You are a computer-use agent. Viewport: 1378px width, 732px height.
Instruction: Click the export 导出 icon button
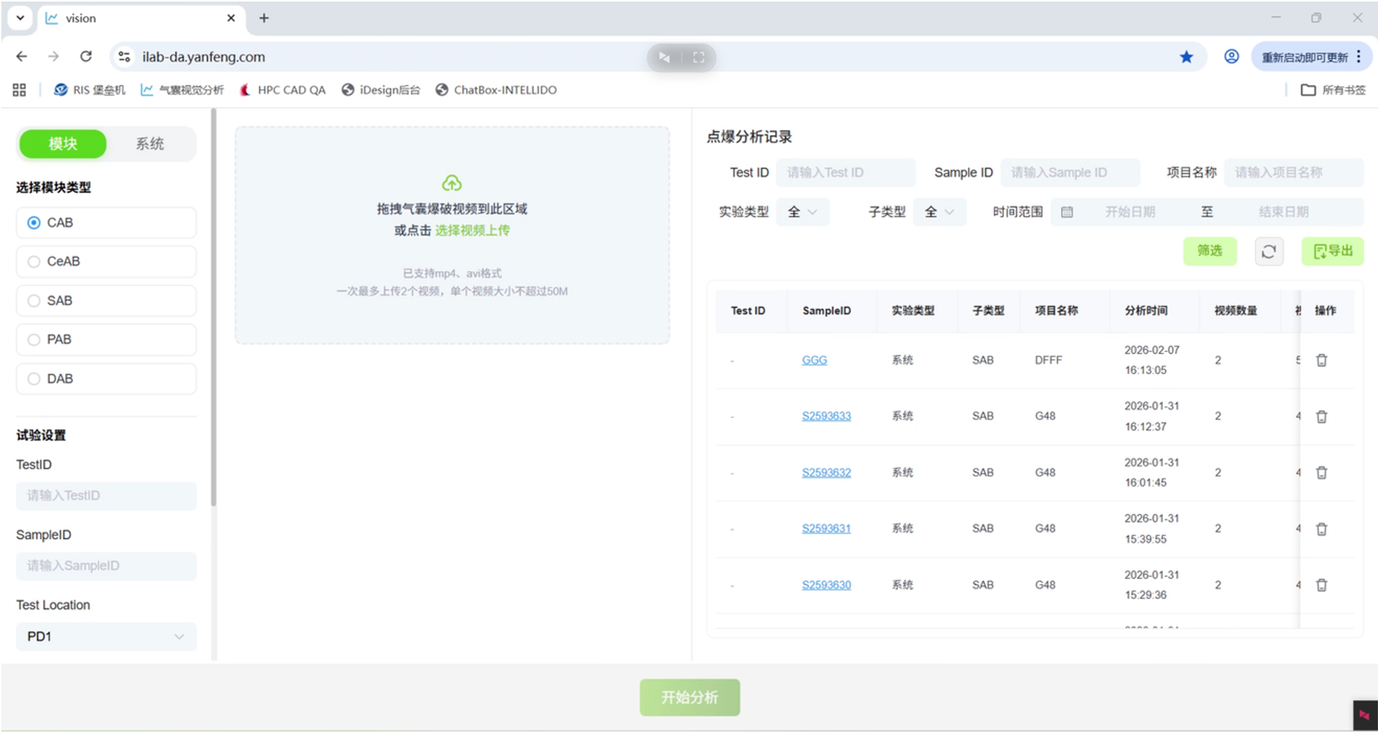1332,251
